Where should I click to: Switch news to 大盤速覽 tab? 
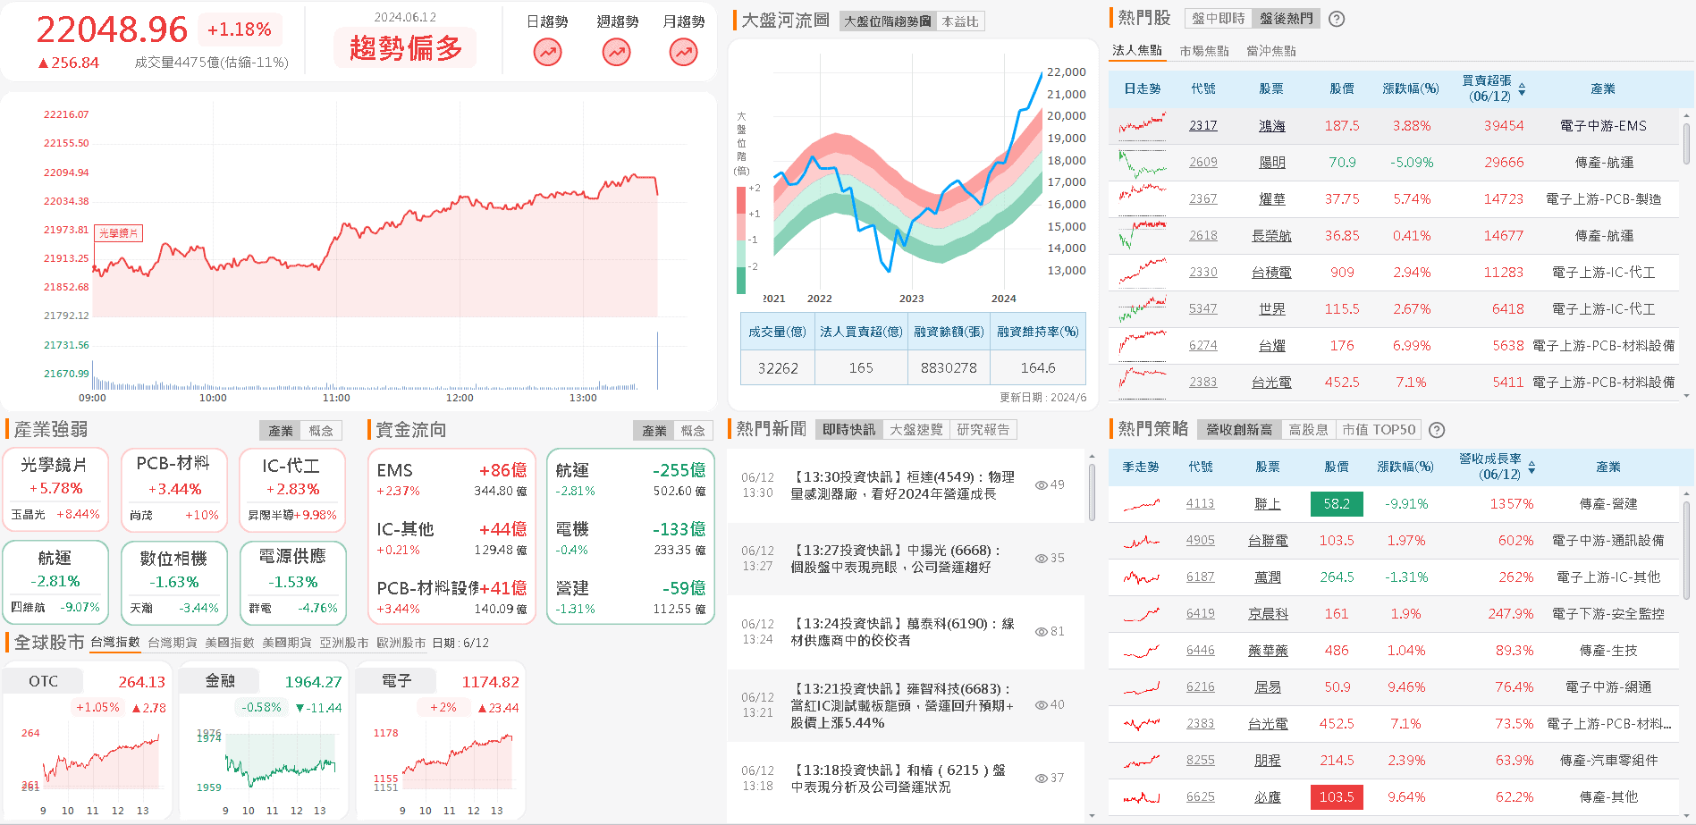916,430
